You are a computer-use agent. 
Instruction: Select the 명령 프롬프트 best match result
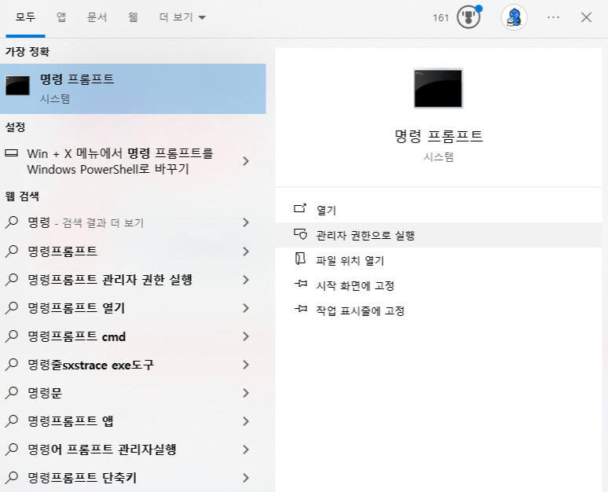[133, 89]
